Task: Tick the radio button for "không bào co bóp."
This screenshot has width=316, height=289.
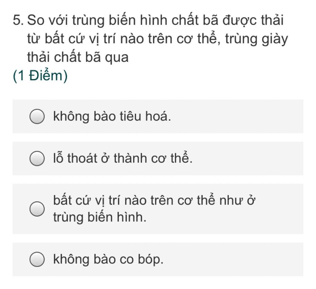Action: pyautogui.click(x=37, y=259)
